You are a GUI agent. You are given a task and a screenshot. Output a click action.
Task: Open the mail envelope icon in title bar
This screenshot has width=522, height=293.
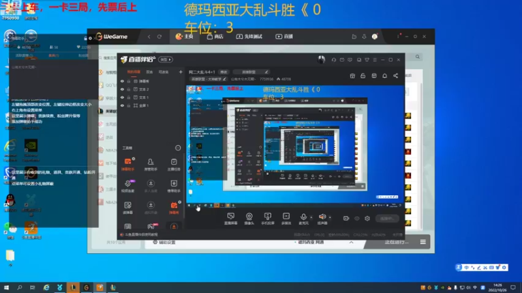tap(342, 60)
